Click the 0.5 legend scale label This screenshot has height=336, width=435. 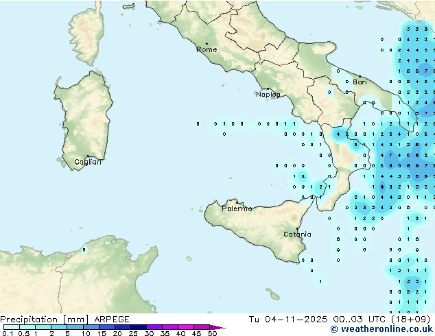pyautogui.click(x=24, y=333)
